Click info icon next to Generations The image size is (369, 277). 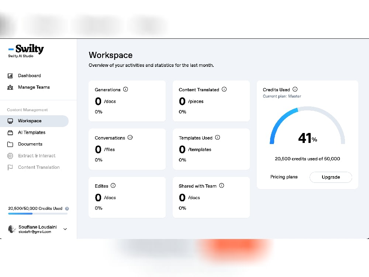125,89
